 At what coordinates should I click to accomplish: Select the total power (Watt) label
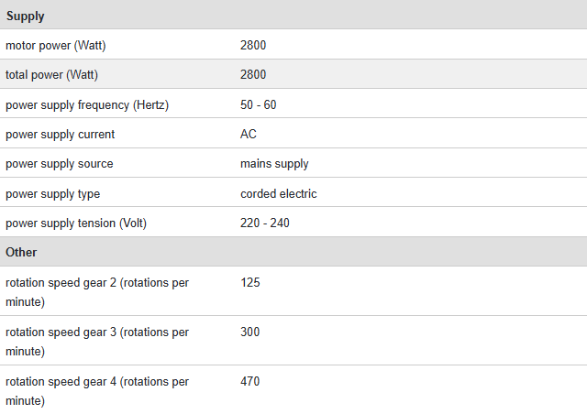point(51,75)
